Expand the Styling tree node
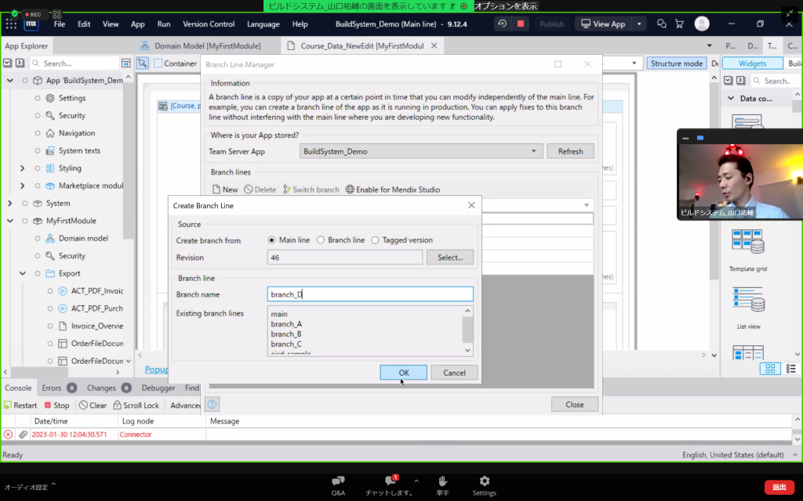 [x=23, y=168]
